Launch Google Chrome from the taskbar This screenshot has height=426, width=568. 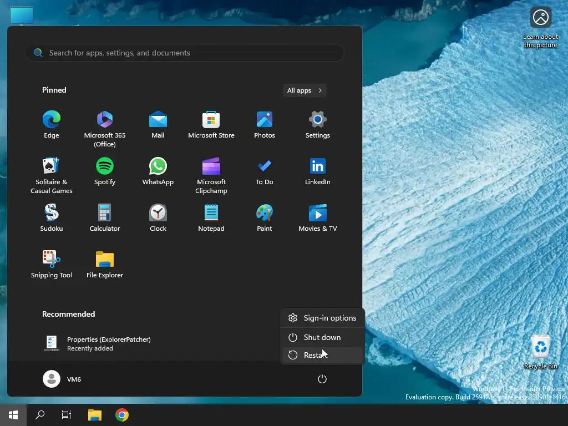point(121,415)
